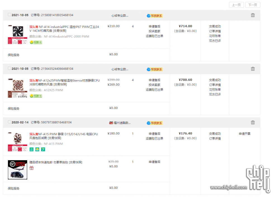The width and height of the screenshot is (274, 197).
Task: Click the green 正 badge under NF-A15
Action: coord(31,149)
